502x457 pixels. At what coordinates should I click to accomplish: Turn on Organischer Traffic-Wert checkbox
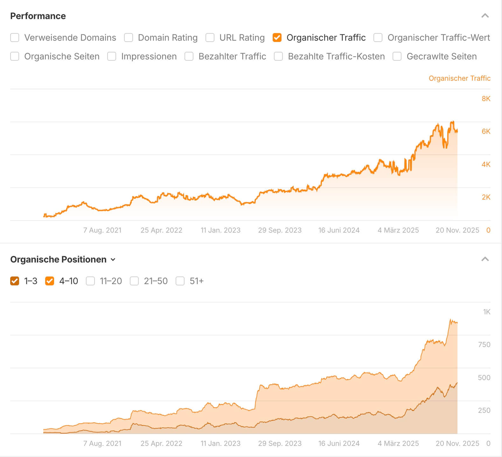378,38
